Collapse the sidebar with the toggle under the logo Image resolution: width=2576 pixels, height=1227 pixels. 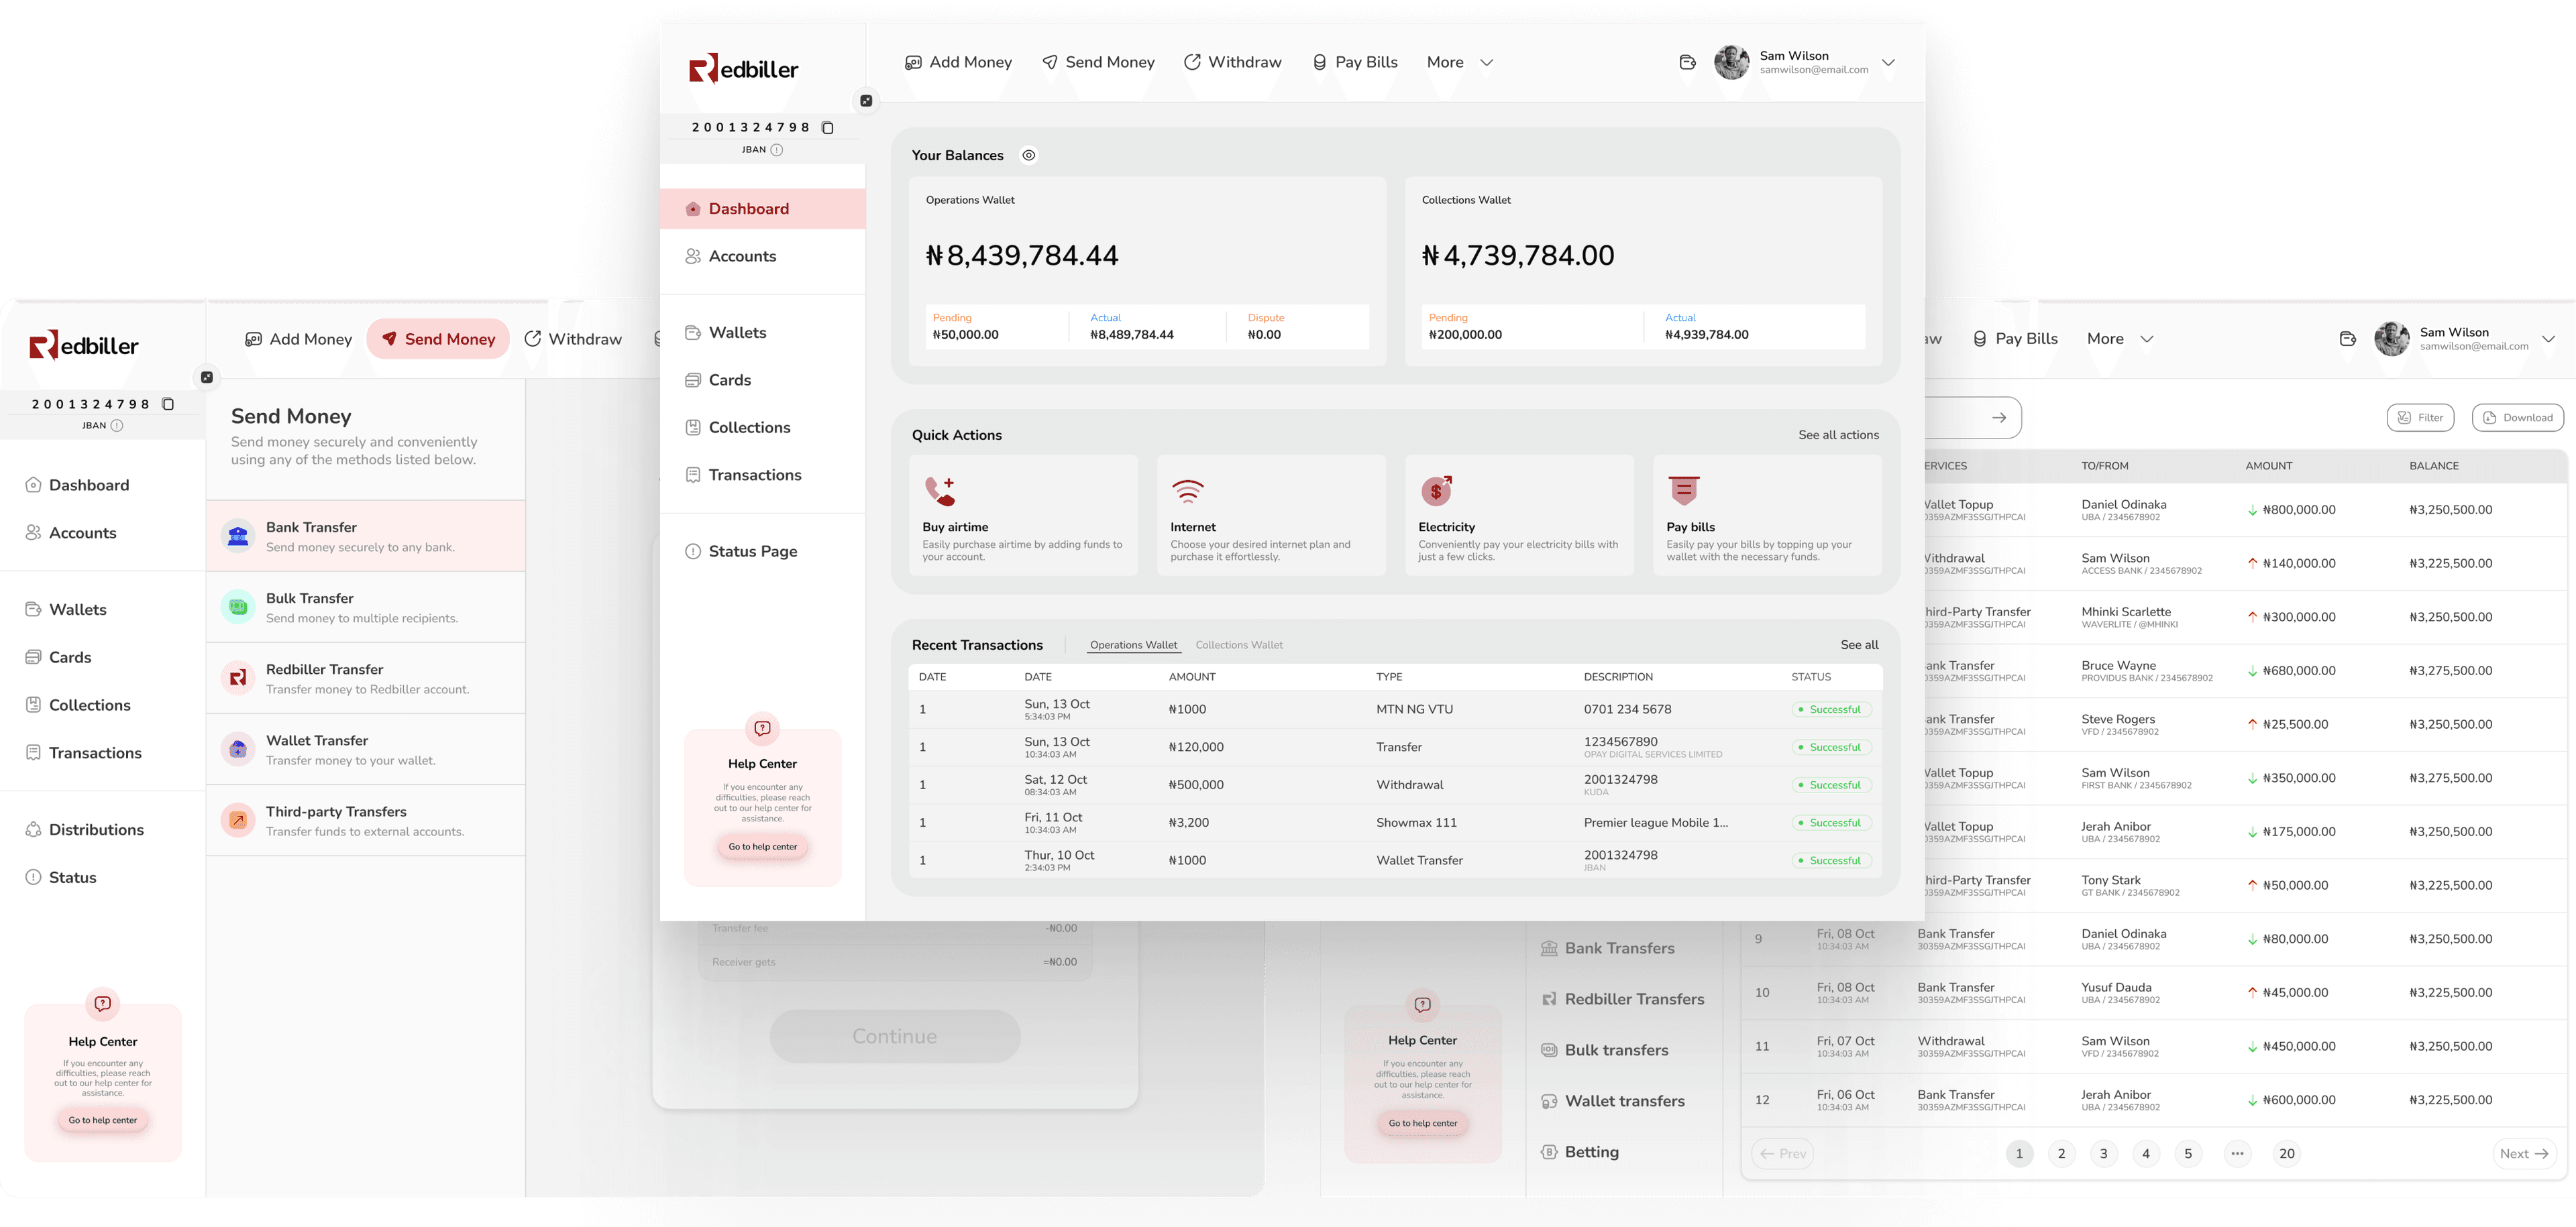[866, 101]
